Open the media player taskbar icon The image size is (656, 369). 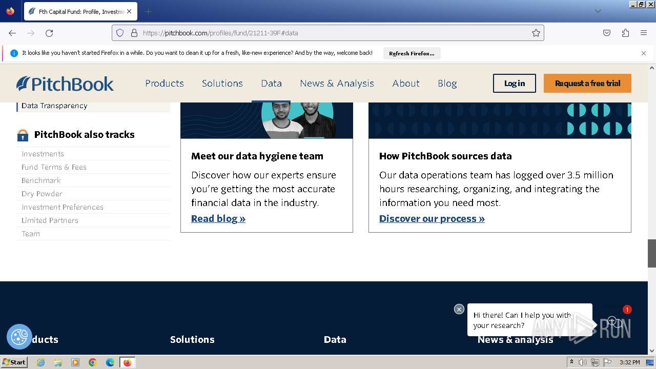coord(75,362)
